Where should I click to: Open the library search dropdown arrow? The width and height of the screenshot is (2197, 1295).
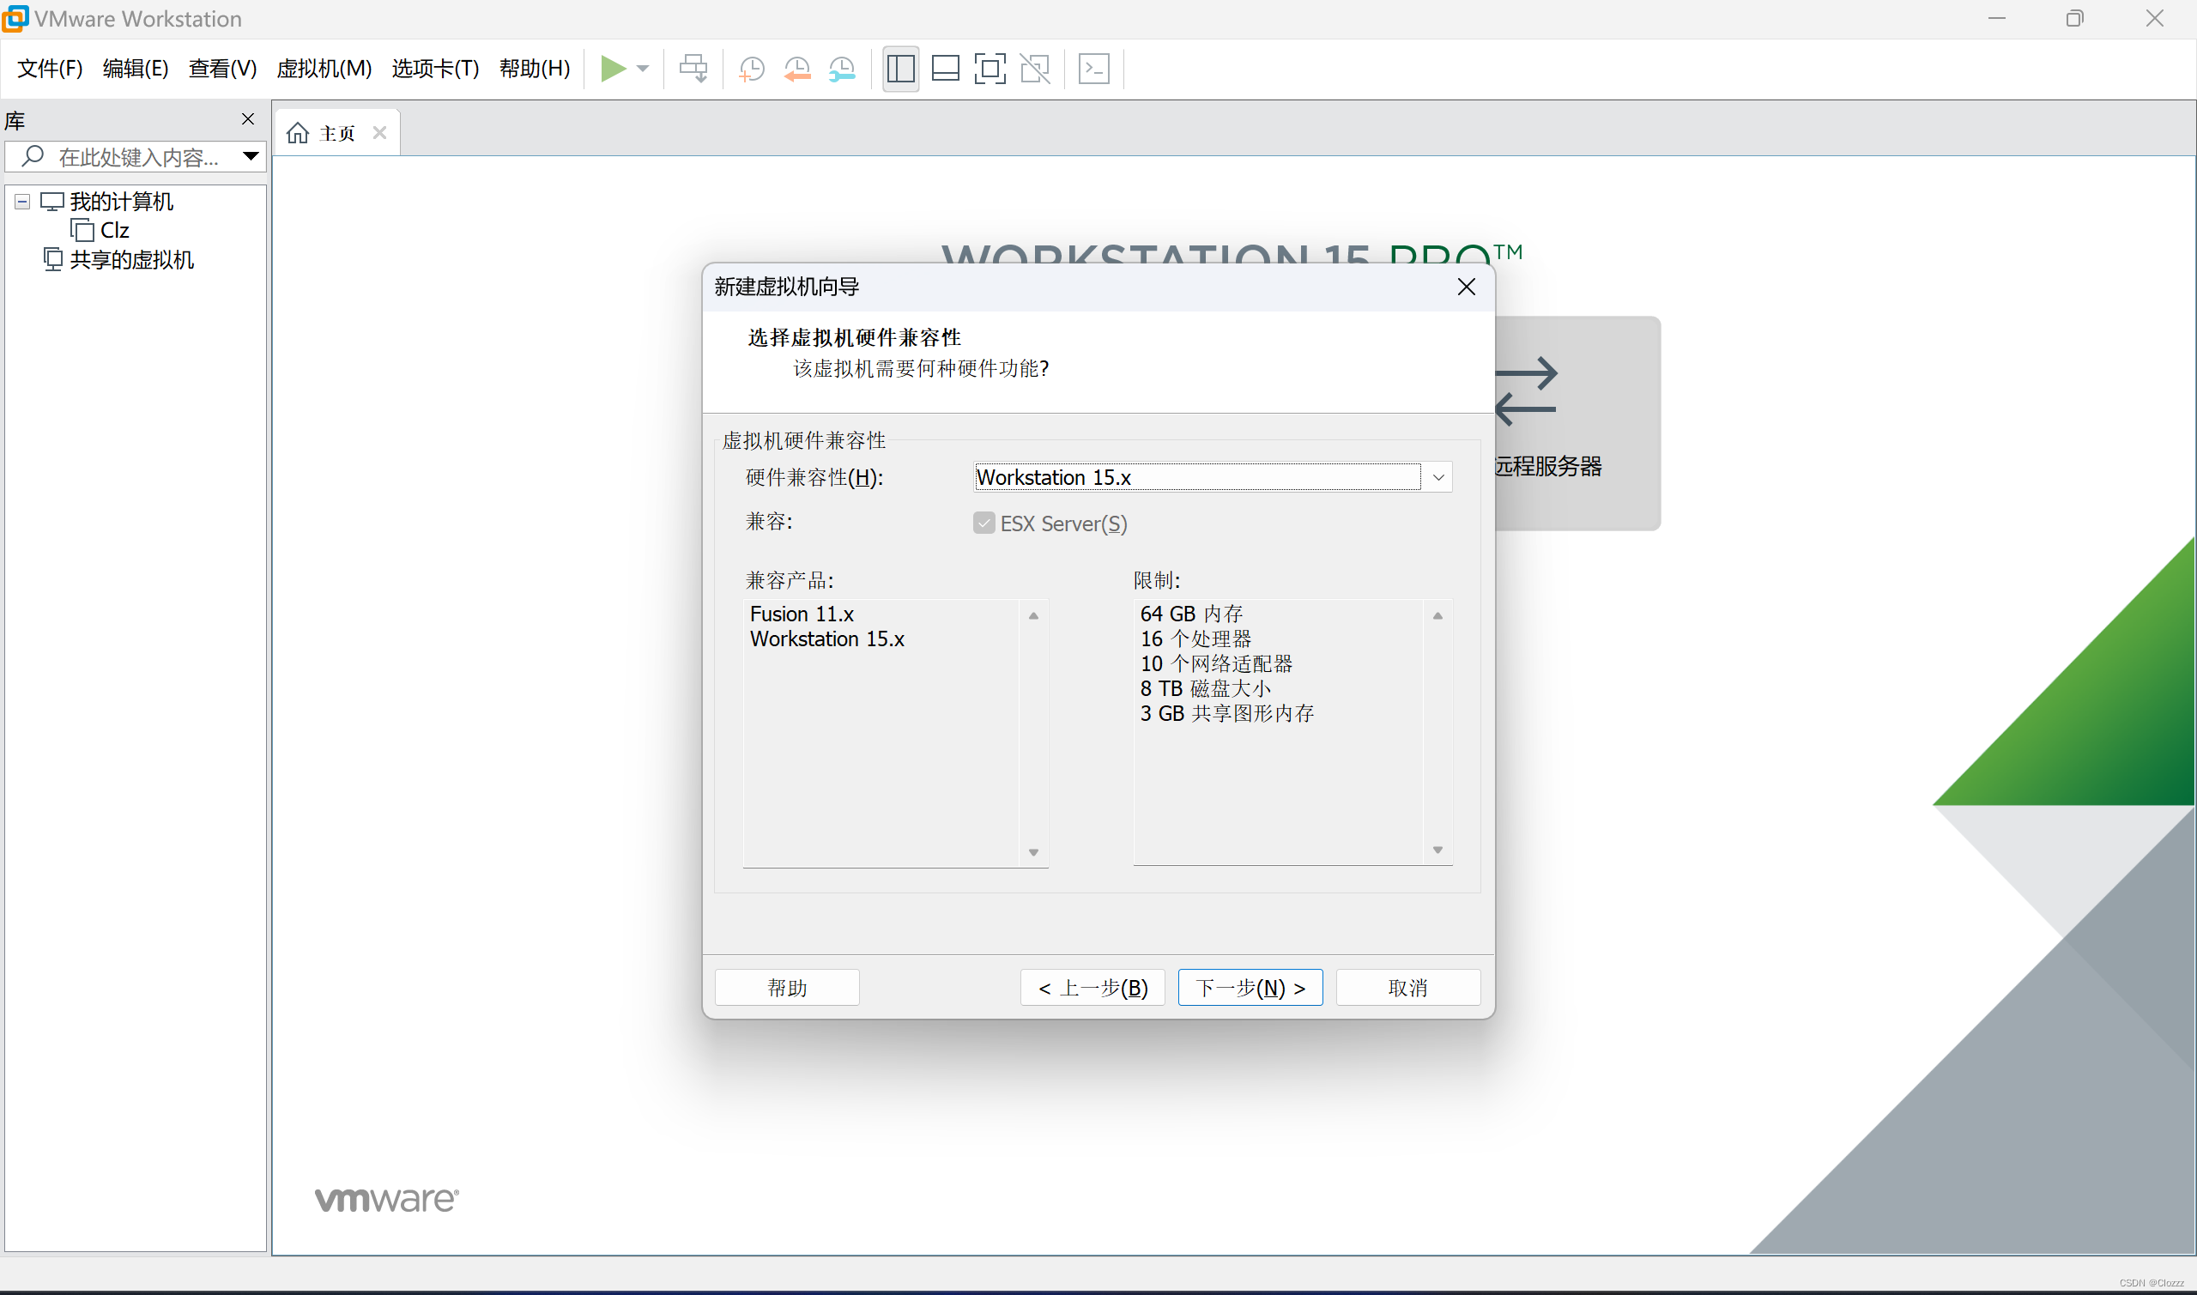point(251,156)
